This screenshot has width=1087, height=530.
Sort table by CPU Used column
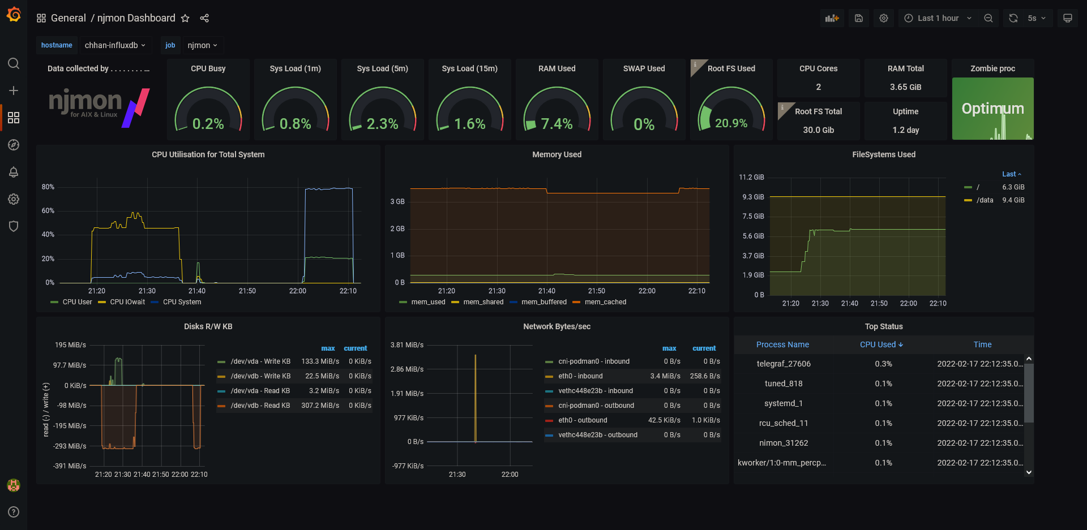point(881,344)
